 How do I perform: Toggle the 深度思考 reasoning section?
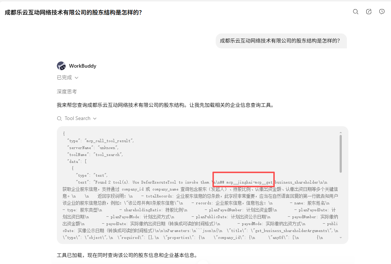point(67,92)
